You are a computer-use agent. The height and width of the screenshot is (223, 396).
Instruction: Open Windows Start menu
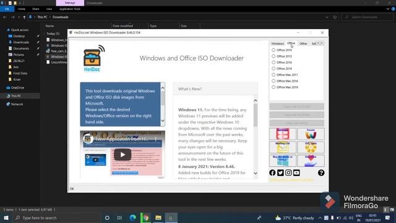pos(6,217)
